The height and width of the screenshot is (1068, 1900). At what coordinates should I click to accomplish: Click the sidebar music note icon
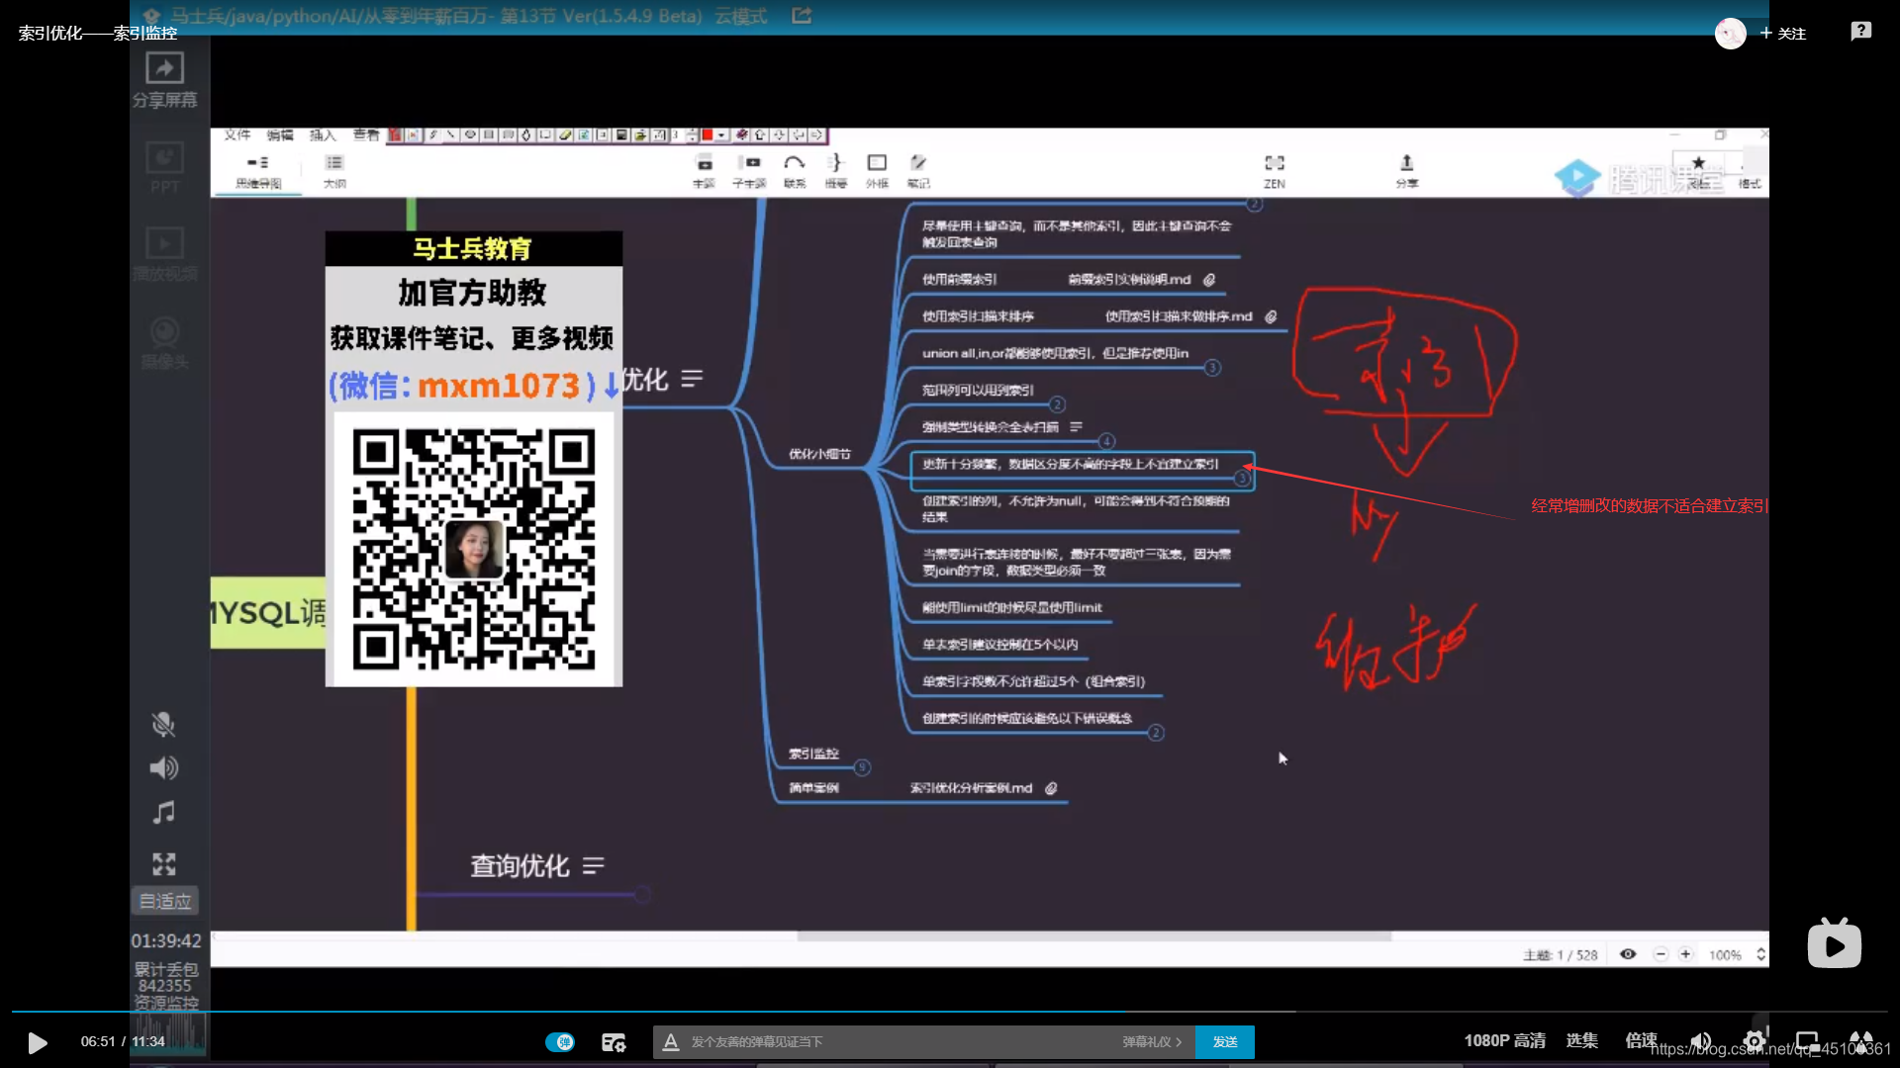pos(163,813)
